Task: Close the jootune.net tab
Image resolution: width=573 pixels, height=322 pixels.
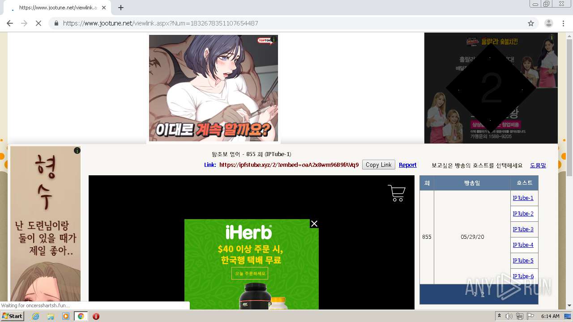Action: [x=104, y=8]
